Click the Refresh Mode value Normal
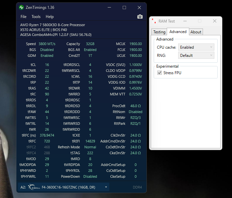232x198 pixels. [x=90, y=147]
